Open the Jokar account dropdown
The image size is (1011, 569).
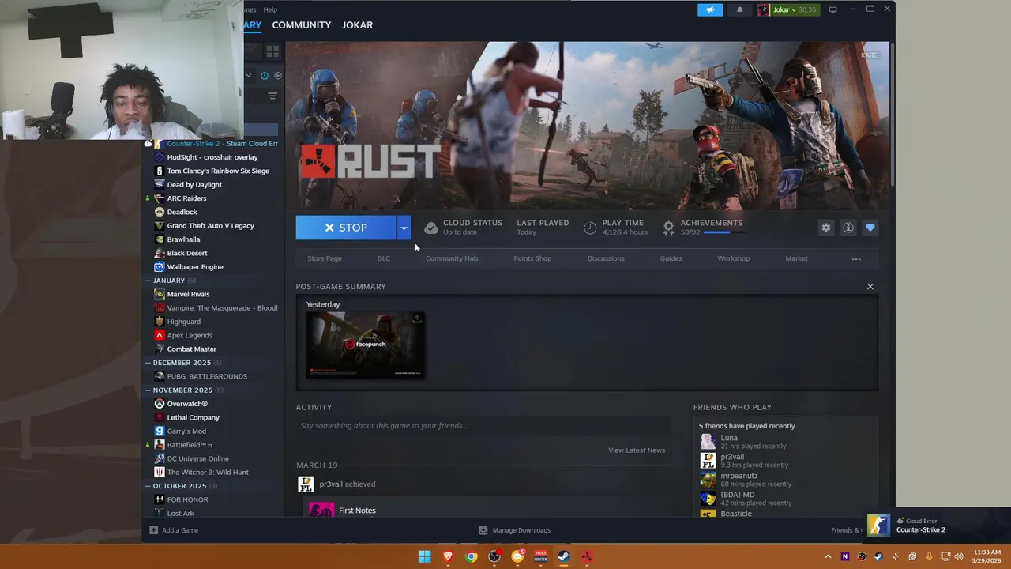[787, 9]
